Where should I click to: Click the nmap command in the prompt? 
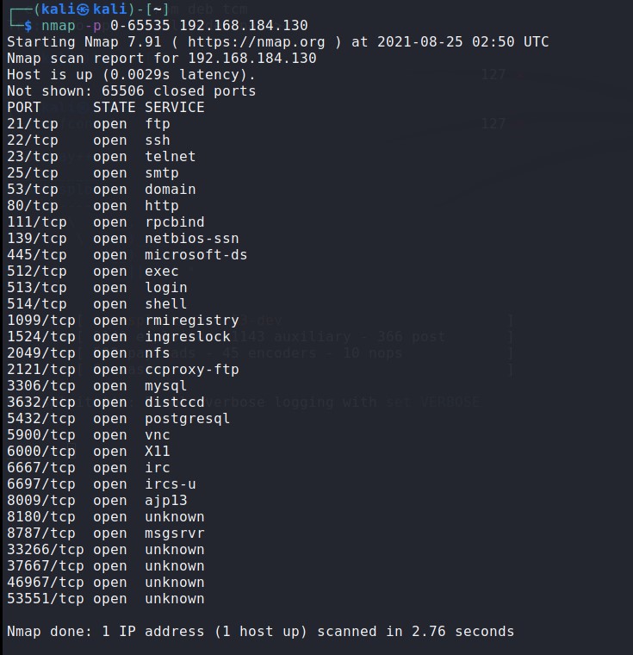[59, 26]
